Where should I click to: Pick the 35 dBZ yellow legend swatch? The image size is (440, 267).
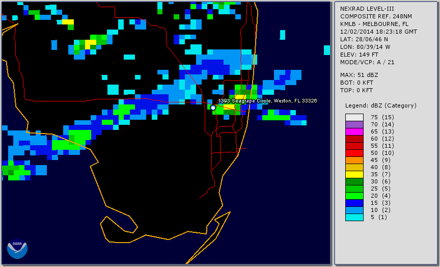pos(354,174)
